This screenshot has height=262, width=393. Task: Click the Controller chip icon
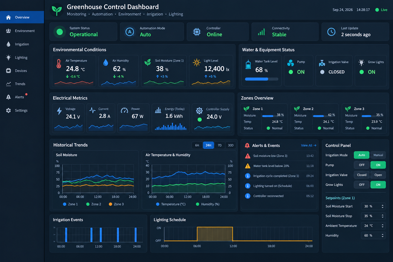point(197,32)
